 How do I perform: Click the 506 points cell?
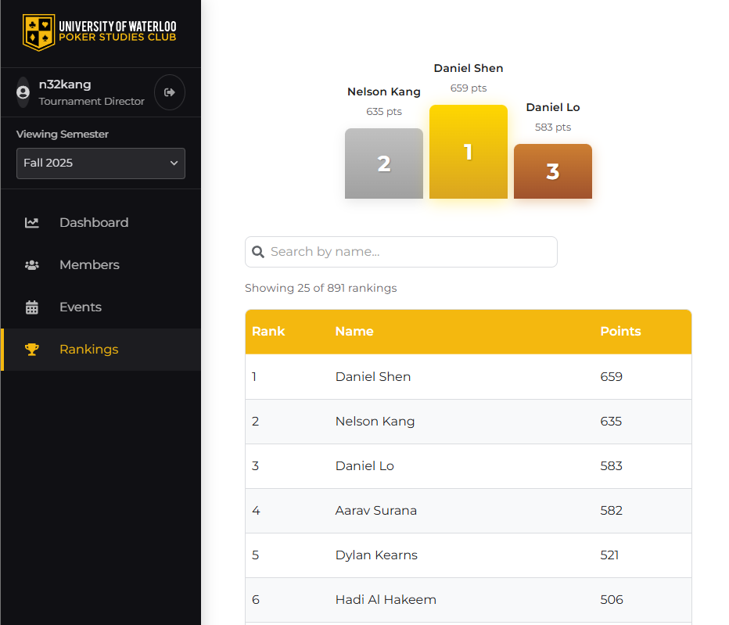pos(612,600)
